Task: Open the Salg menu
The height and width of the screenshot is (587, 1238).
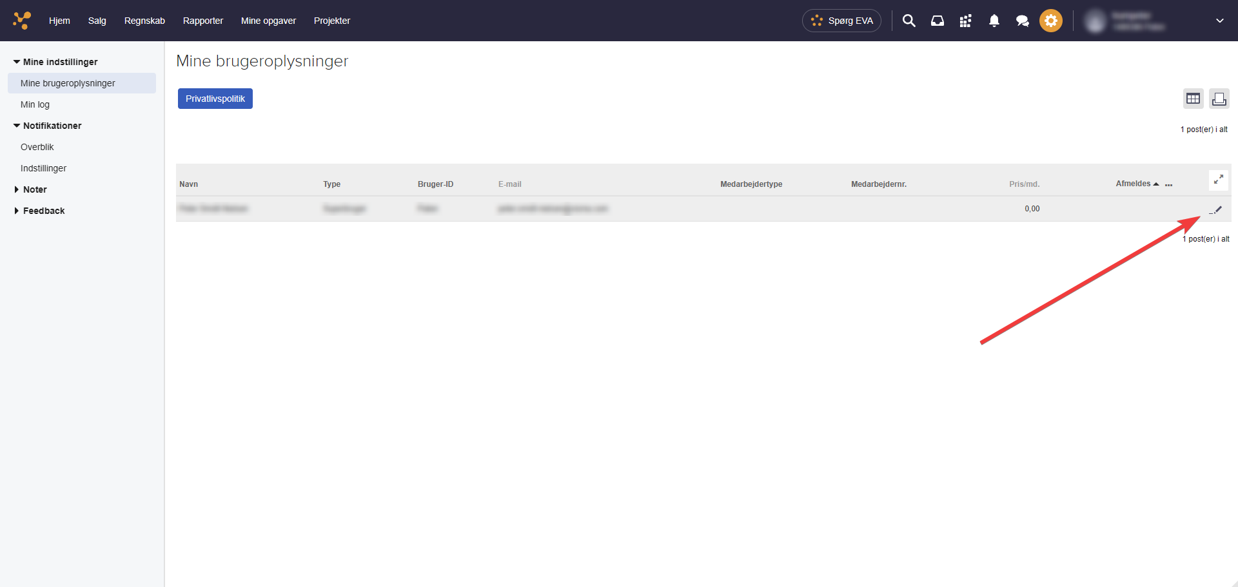Action: (97, 21)
